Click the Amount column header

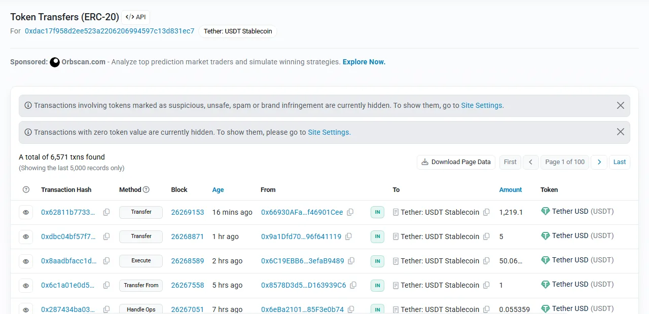tap(510, 189)
